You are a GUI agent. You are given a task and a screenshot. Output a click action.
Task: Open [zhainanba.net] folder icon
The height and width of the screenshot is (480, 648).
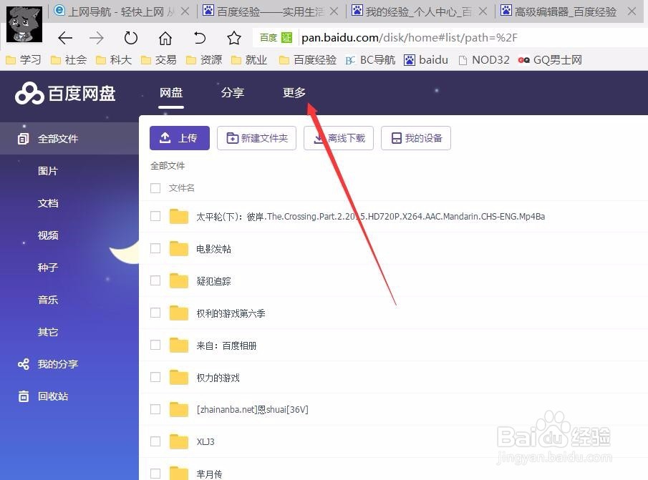[x=179, y=409]
